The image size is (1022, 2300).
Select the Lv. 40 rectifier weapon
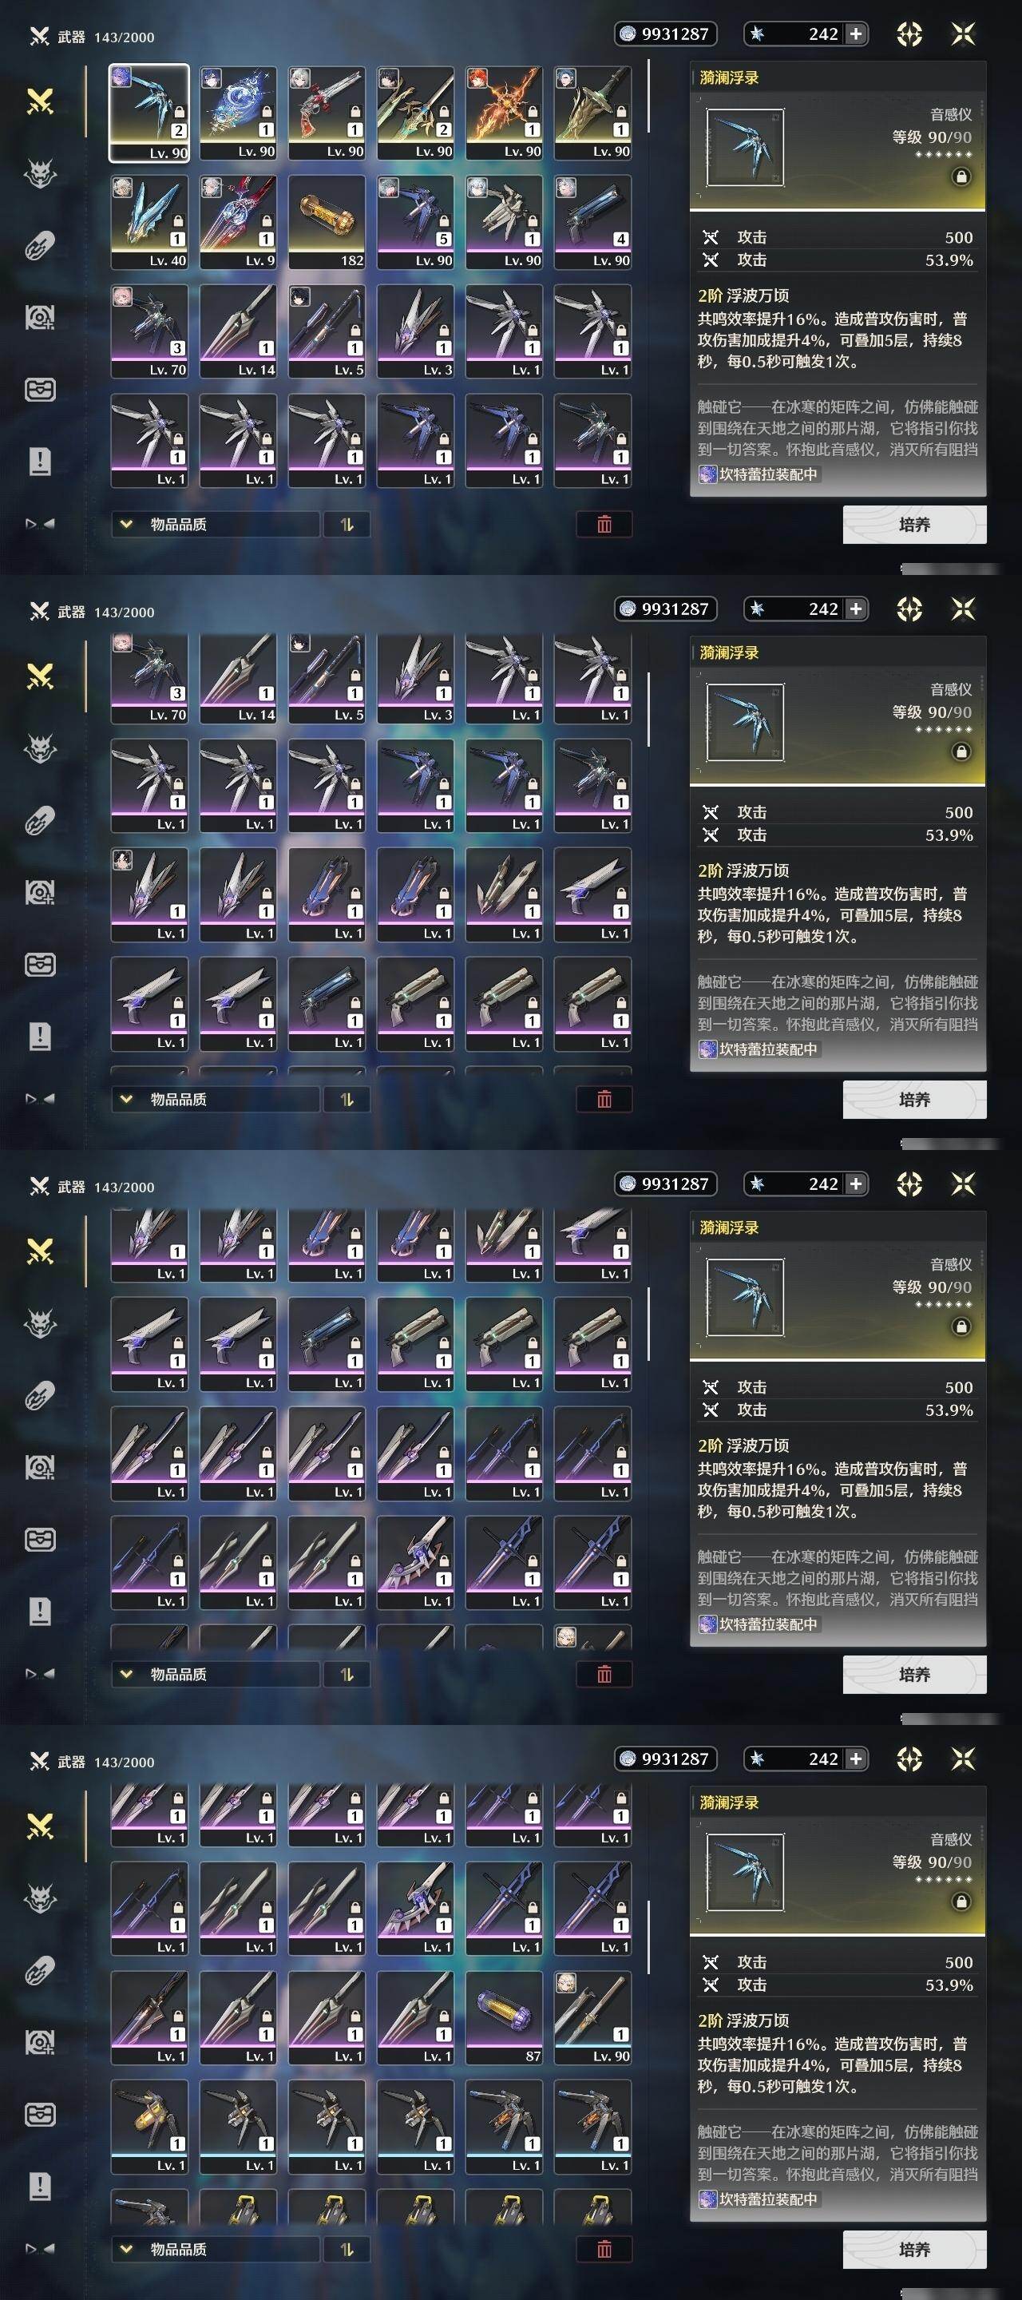[149, 222]
